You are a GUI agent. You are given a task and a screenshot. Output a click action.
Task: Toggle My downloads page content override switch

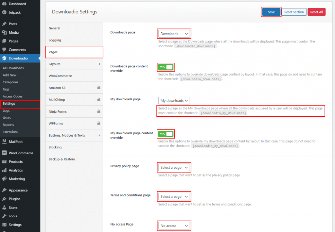coord(166,134)
